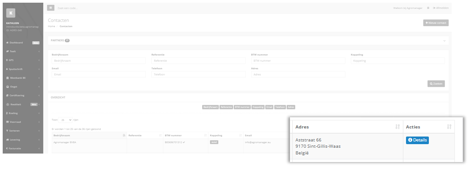Image resolution: width=471 pixels, height=171 pixels.
Task: Click the sort icon on Referentie column
Action: click(x=160, y=135)
